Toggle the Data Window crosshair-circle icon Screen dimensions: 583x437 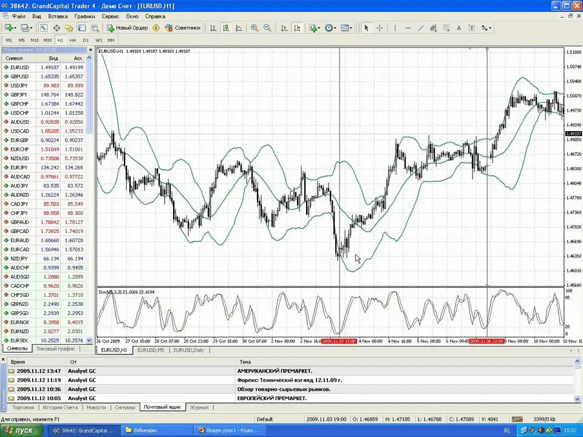coord(56,28)
